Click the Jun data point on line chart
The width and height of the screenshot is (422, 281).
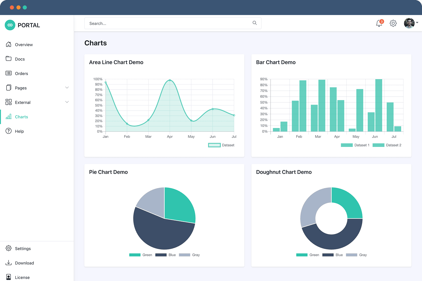pos(213,109)
